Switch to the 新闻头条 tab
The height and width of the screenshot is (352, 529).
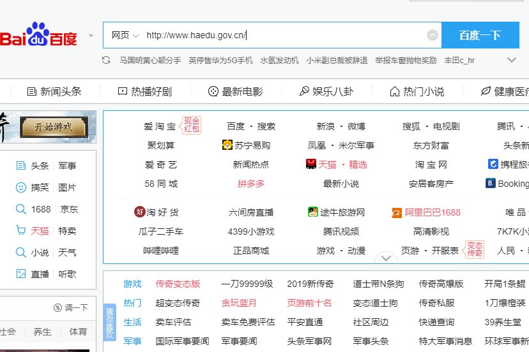54,91
